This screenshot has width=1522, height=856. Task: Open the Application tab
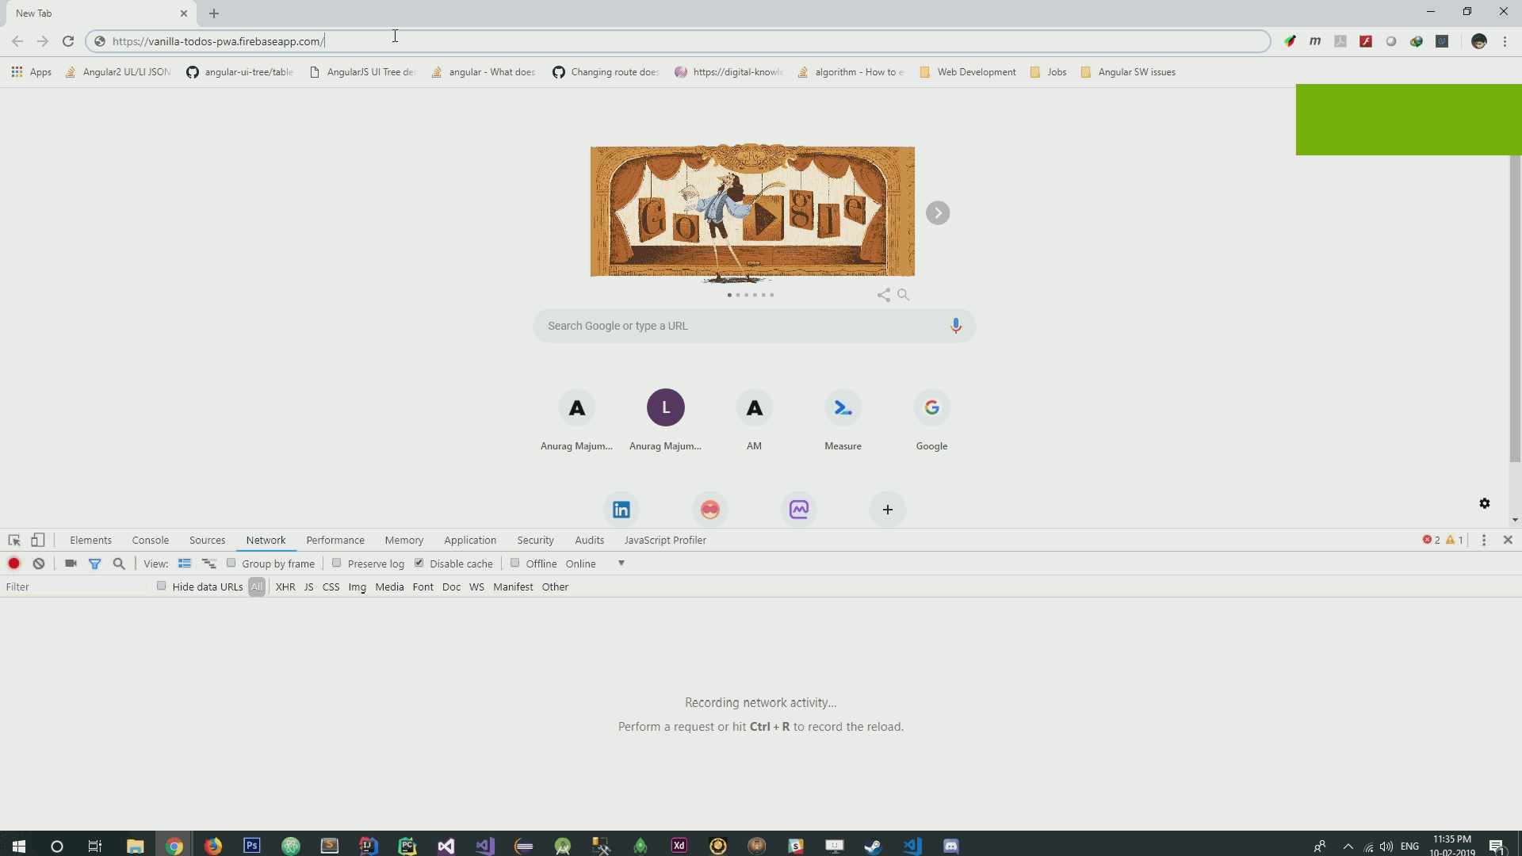[469, 540]
